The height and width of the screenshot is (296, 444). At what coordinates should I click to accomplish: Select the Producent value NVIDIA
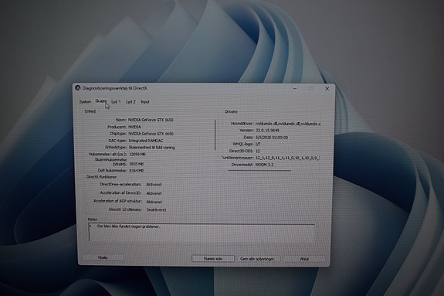(x=134, y=127)
